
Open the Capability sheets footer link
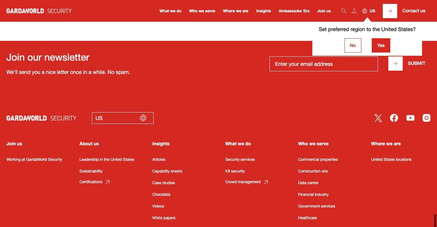tap(167, 171)
